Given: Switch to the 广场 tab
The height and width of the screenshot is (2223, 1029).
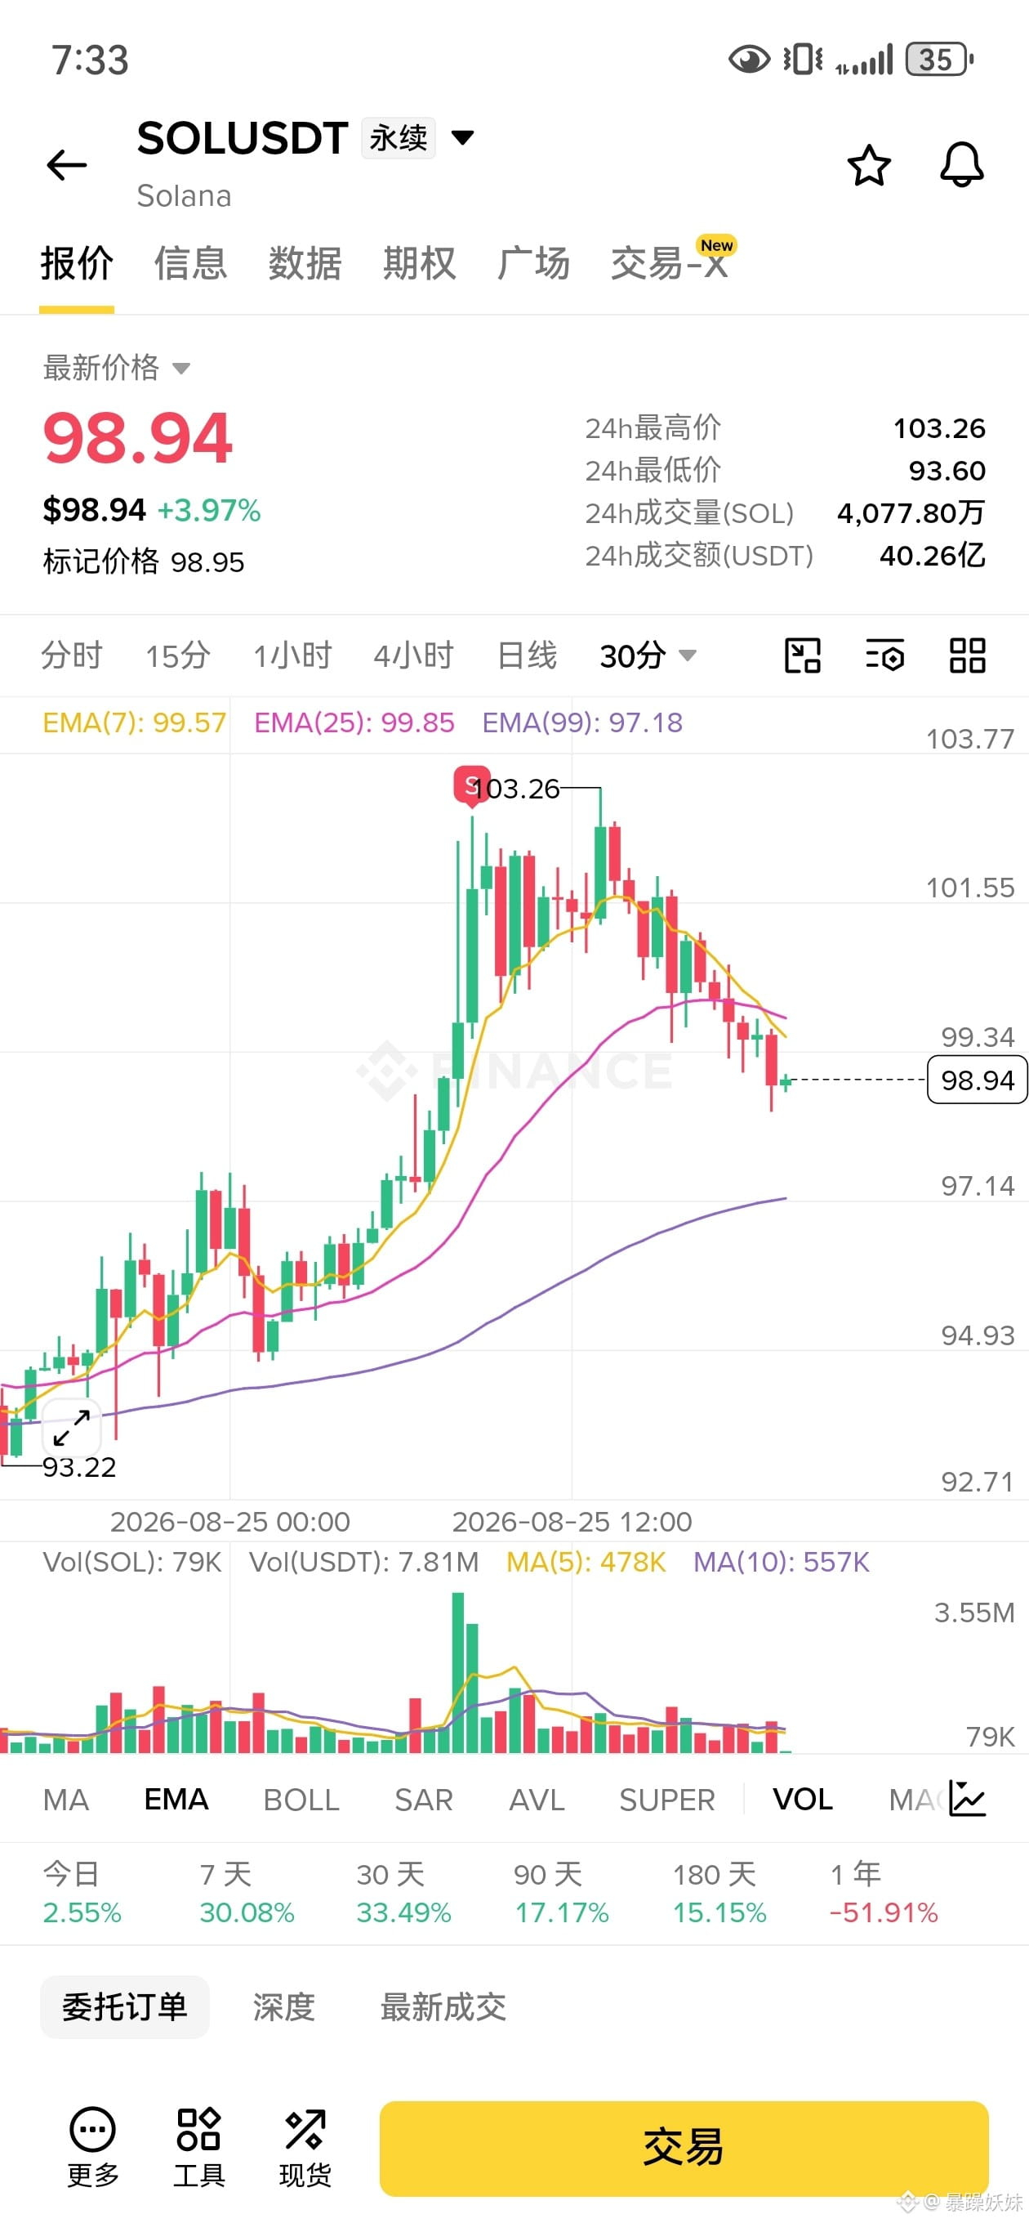Looking at the screenshot, I should [x=533, y=263].
